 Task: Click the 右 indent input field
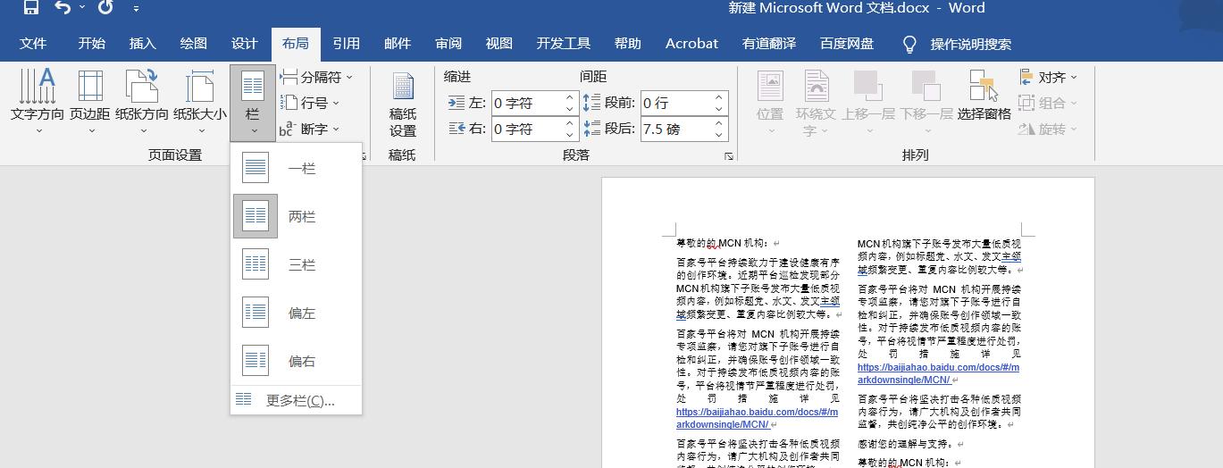coord(526,130)
